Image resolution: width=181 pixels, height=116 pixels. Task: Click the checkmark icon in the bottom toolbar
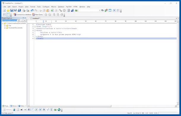(x=40, y=110)
